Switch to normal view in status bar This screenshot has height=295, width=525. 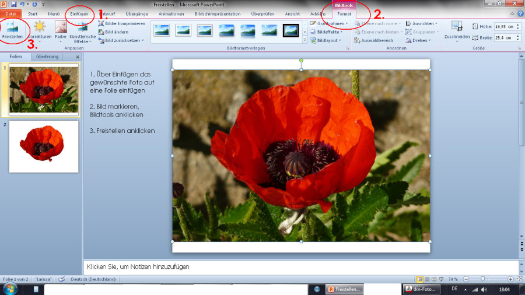419,280
